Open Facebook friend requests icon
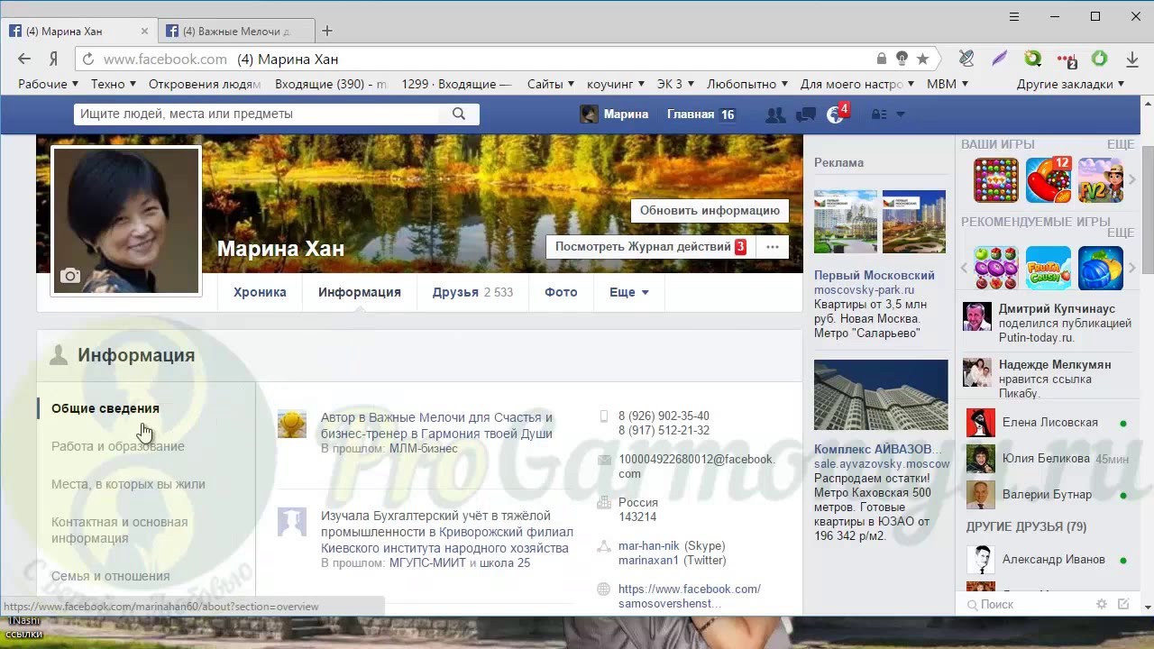The height and width of the screenshot is (649, 1154). click(774, 114)
